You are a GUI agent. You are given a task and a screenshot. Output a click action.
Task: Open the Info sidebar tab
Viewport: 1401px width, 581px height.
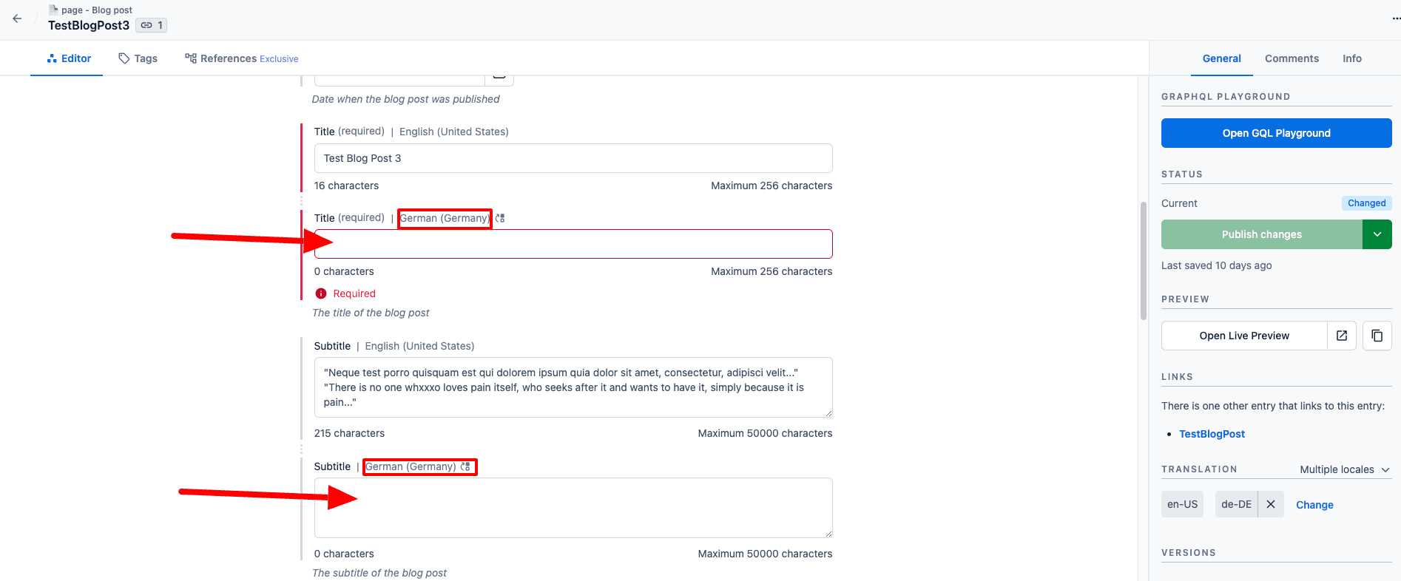point(1351,58)
